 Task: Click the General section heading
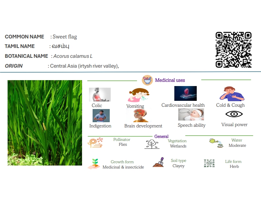click(161, 136)
